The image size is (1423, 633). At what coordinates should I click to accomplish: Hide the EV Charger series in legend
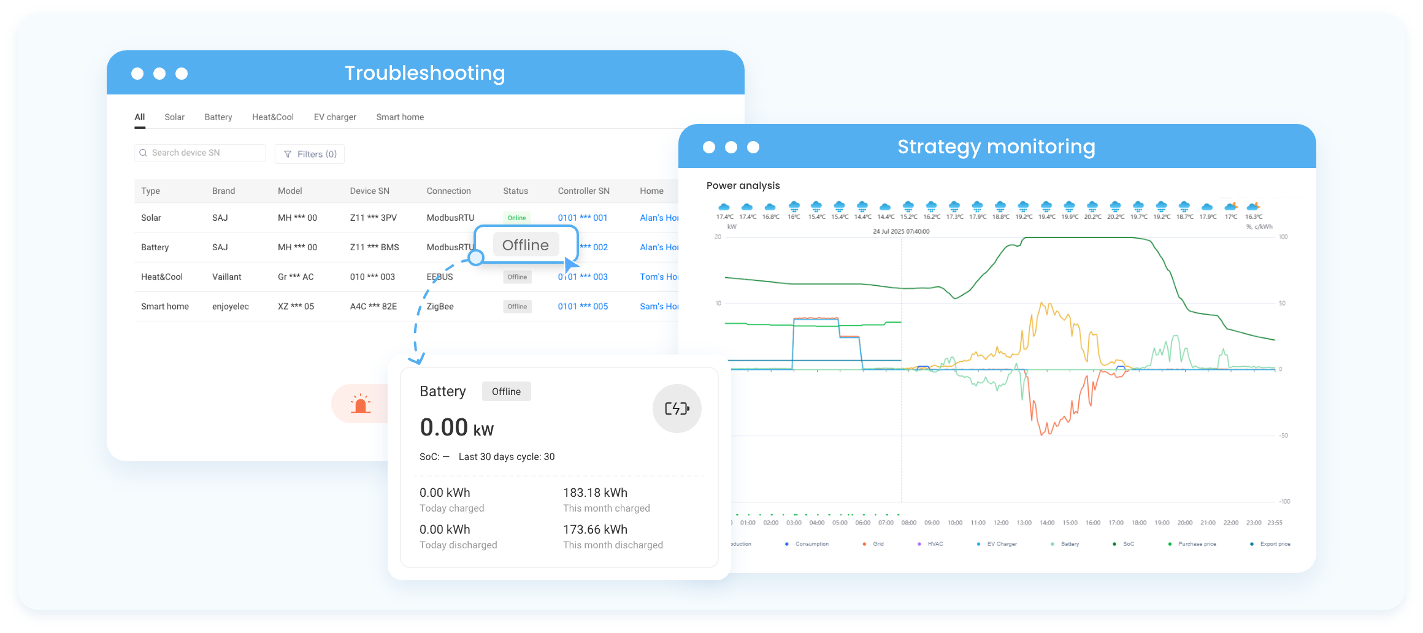[x=1002, y=544]
